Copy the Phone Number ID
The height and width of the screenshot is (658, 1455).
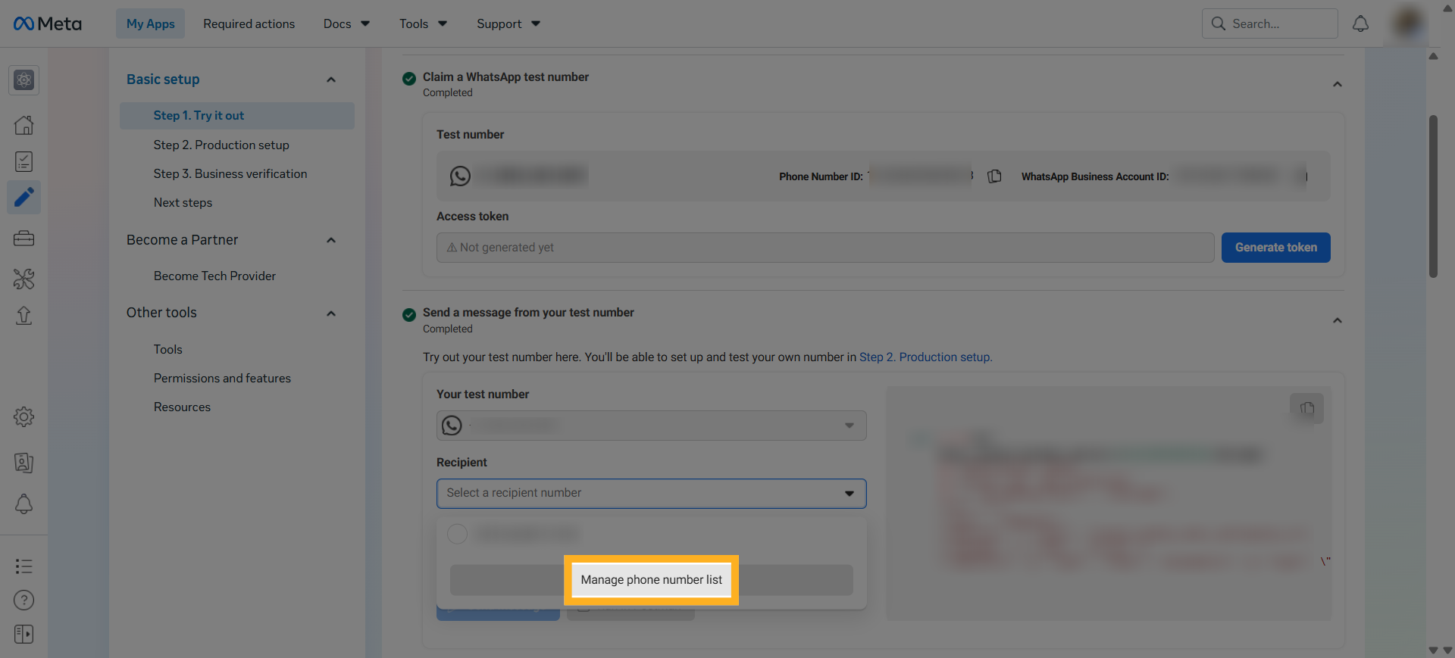pos(994,176)
